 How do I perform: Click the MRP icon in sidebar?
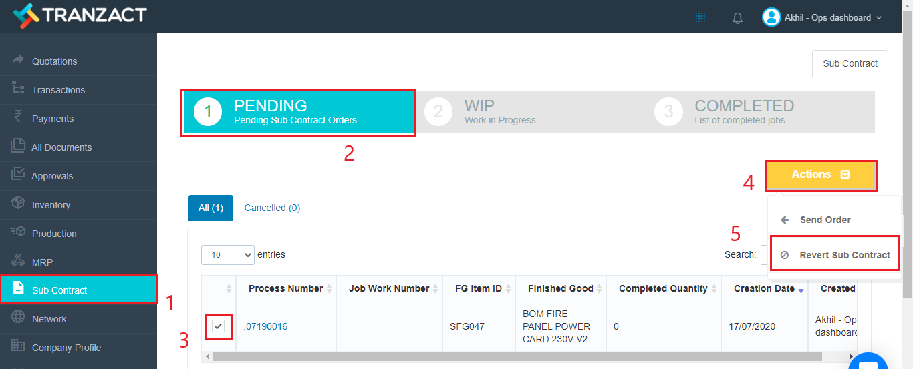[18, 261]
